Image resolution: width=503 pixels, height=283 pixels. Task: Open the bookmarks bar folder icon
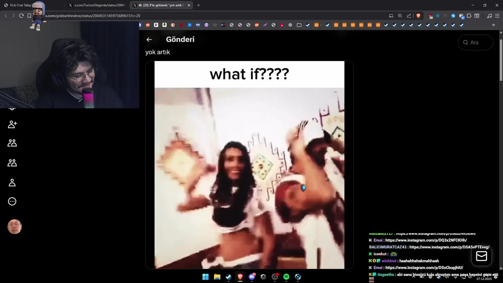coord(299,25)
